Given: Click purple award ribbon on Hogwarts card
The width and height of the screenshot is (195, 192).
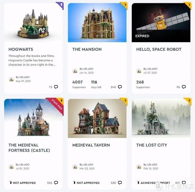Looking at the screenshot, I should click(60, 5).
